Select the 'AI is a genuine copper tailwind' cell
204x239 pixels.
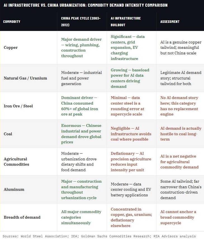tap(181, 48)
